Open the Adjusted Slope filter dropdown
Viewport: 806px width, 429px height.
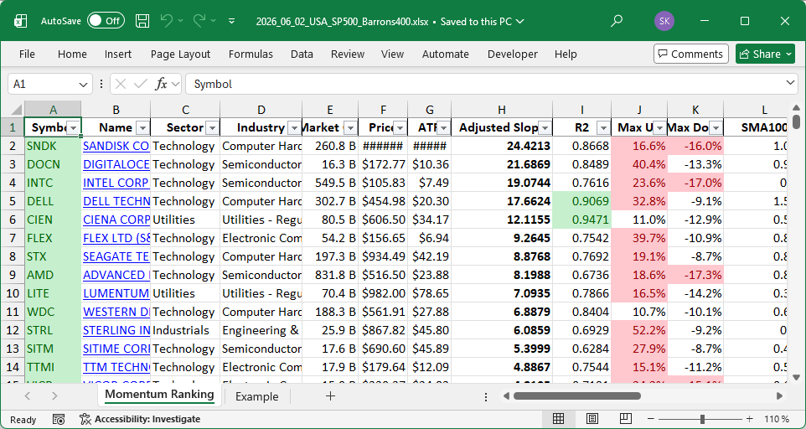545,128
